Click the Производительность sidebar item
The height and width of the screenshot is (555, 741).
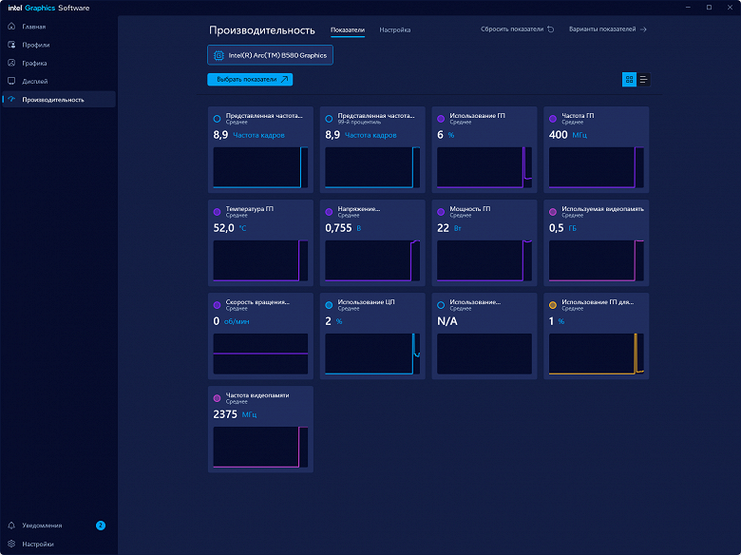(59, 99)
